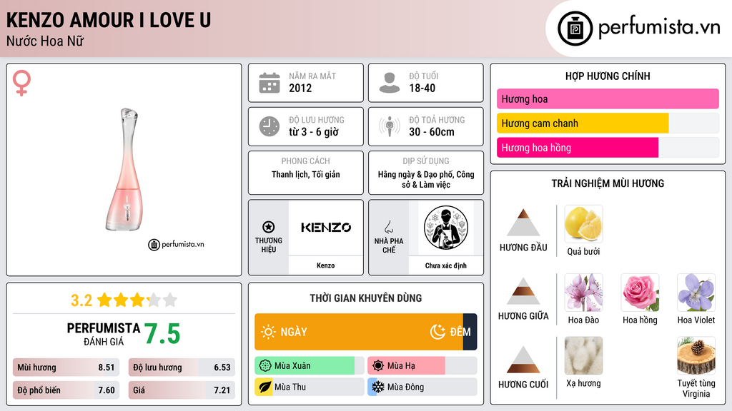This screenshot has width=732, height=411.
Task: Click the release year 2012 value
Action: 300,88
